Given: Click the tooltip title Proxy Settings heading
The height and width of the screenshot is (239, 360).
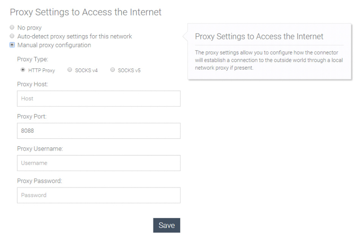Looking at the screenshot, I should [x=259, y=36].
